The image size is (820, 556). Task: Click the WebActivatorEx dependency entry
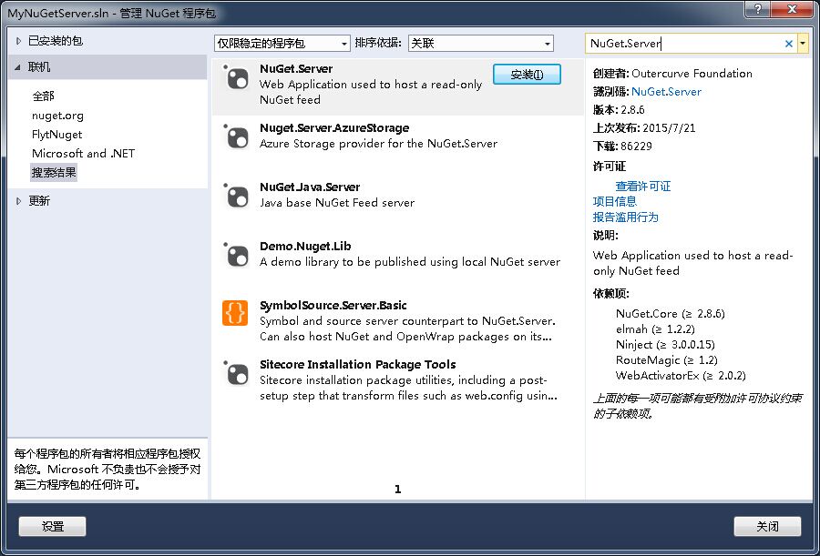click(681, 375)
